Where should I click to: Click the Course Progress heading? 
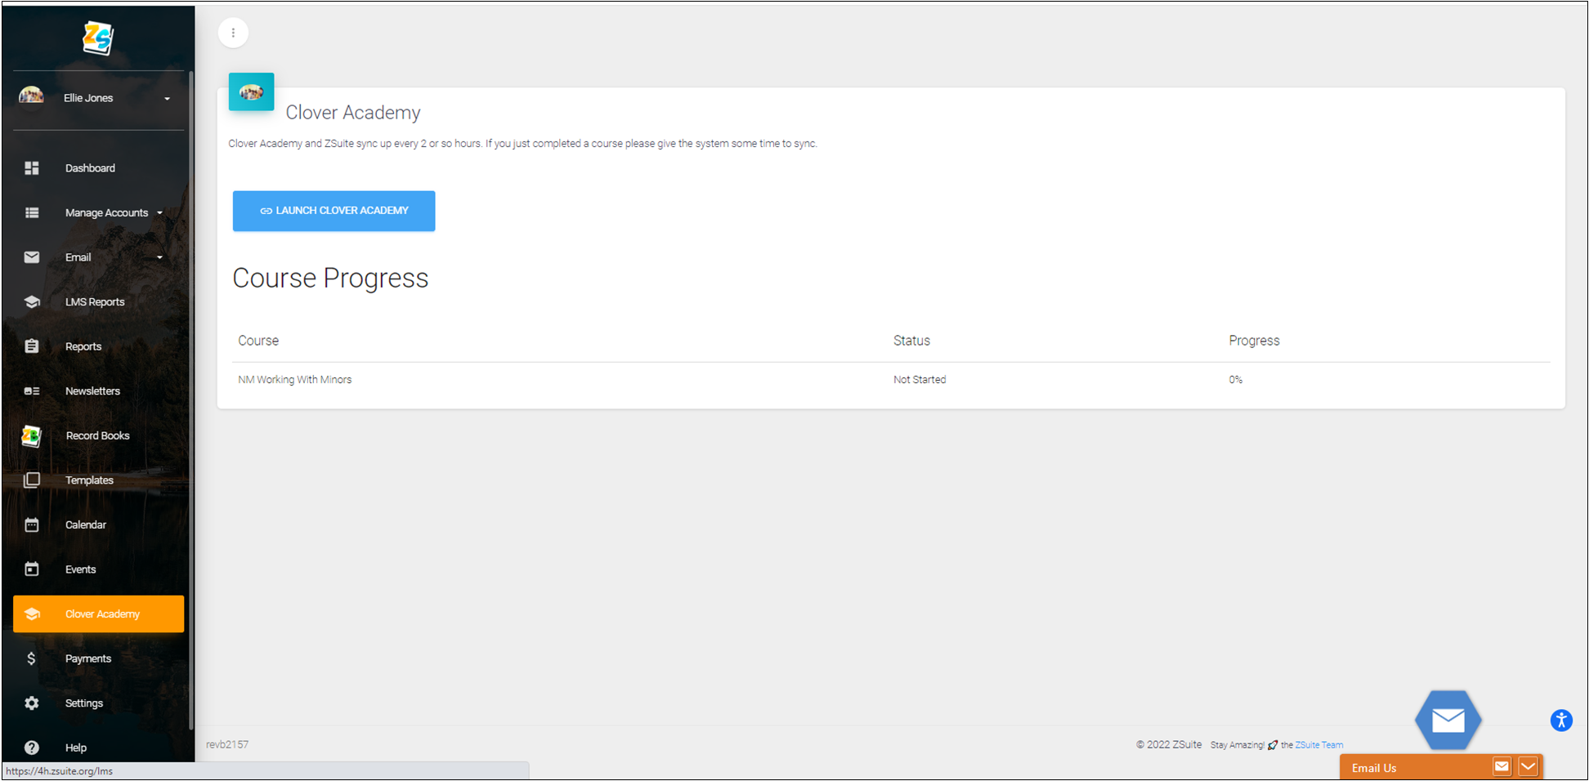[330, 279]
